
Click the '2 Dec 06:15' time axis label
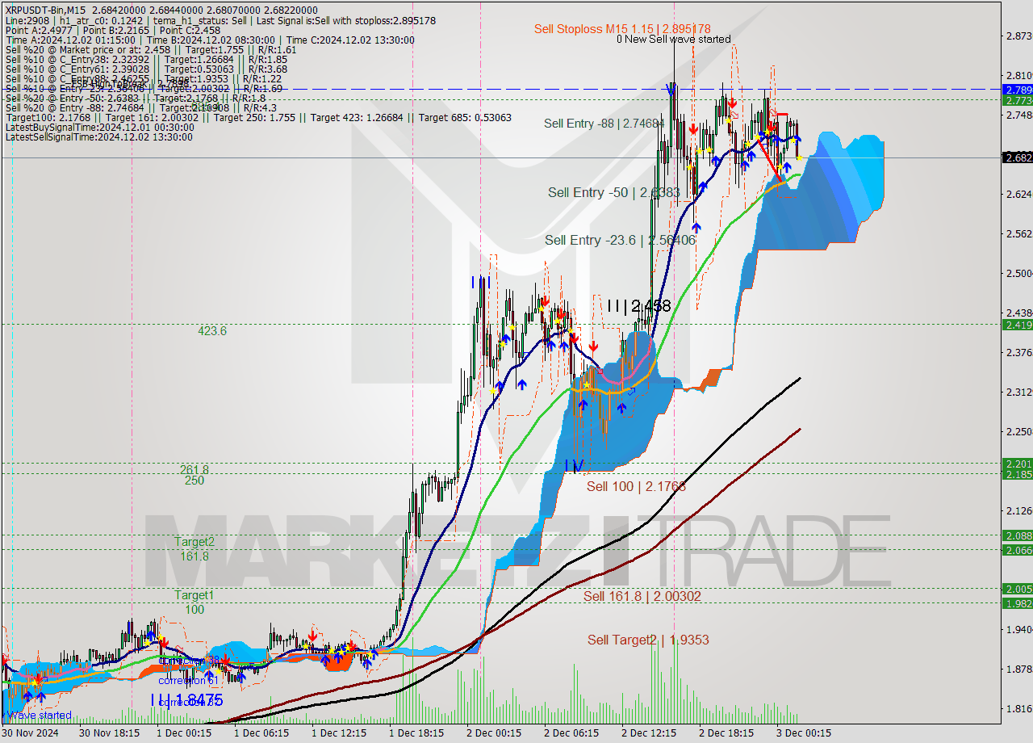click(x=571, y=733)
